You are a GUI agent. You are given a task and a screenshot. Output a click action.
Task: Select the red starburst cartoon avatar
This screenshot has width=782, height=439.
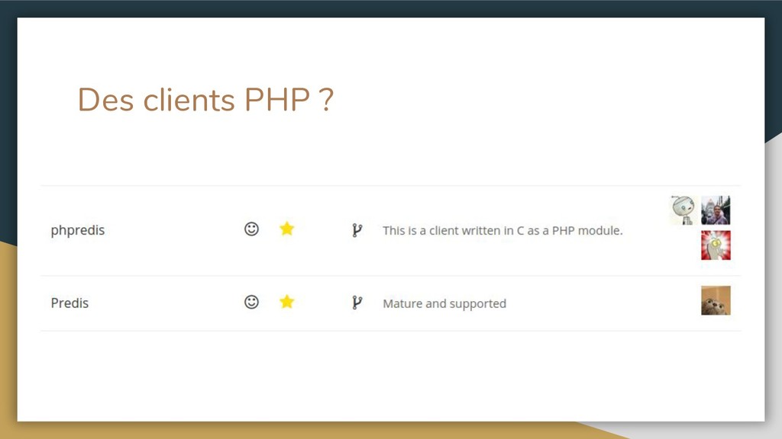pos(716,245)
